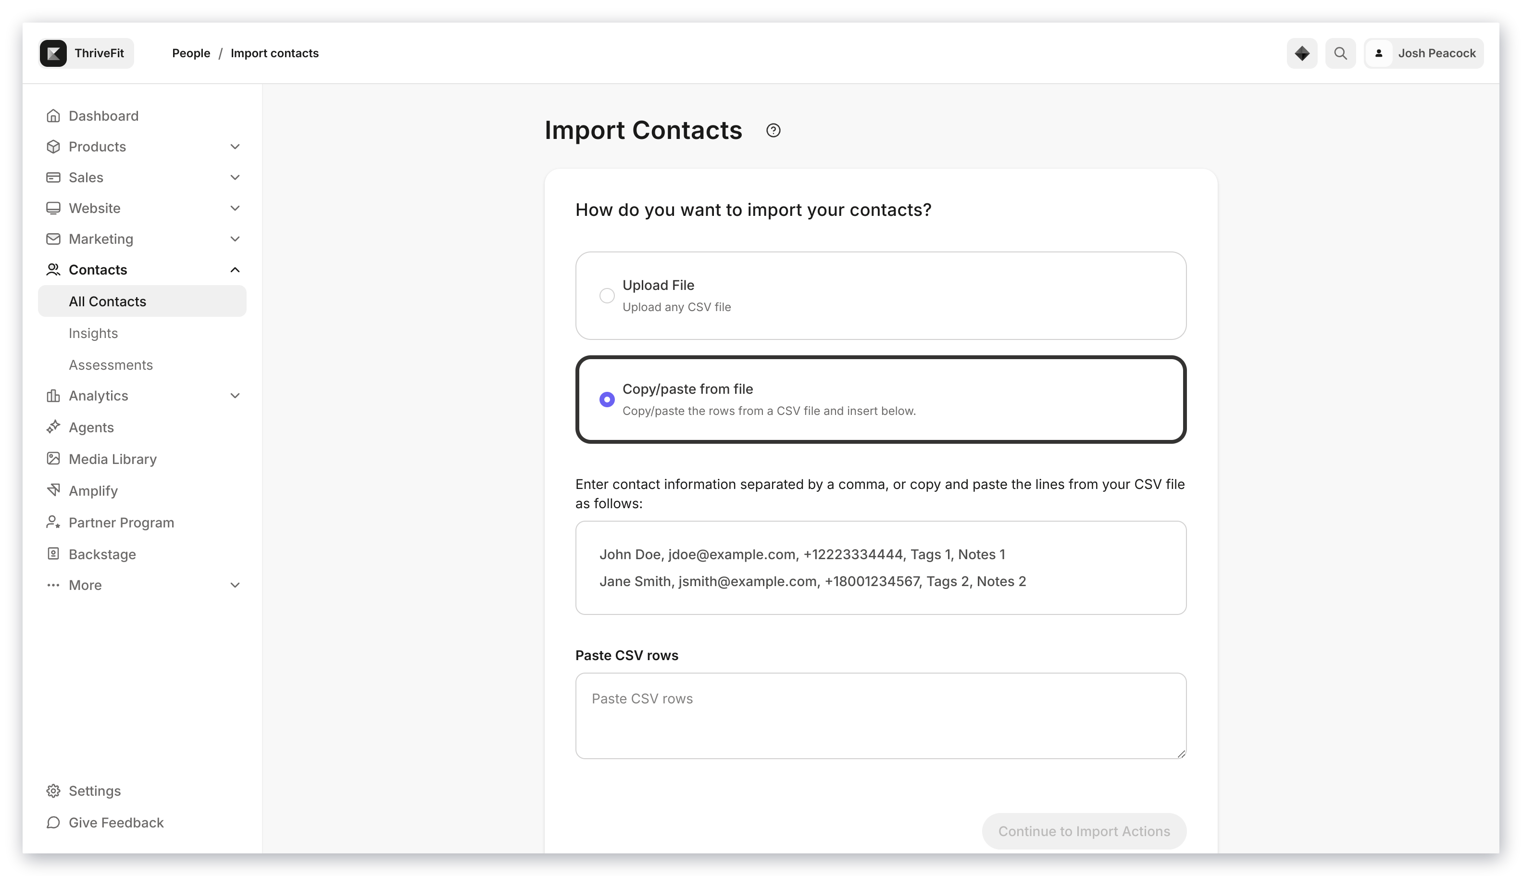Screen dimensions: 1522x876
Task: Open Dashboard in the sidebar
Action: point(142,115)
